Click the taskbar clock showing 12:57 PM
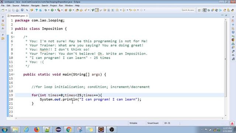Viewport: 236px width, 133px height. coord(228,130)
